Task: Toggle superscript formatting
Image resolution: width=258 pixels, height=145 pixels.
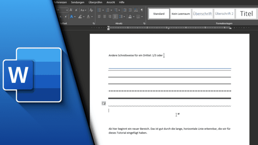Action: [x=66, y=16]
